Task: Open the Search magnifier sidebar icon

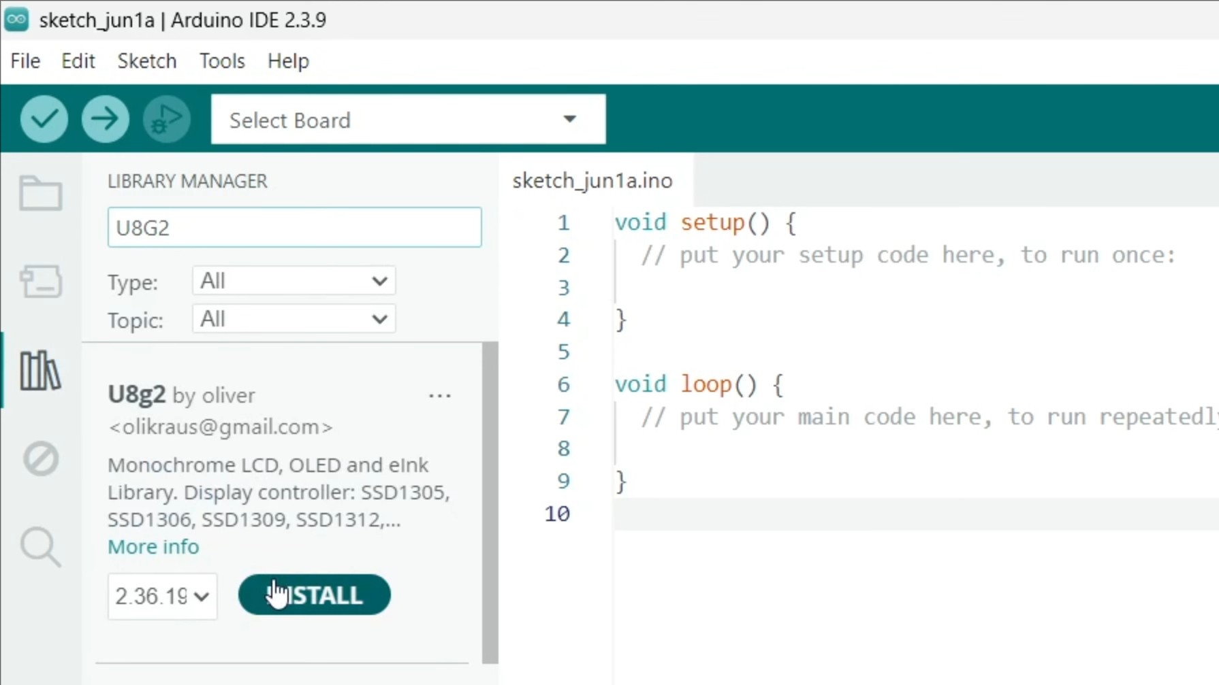Action: (41, 547)
